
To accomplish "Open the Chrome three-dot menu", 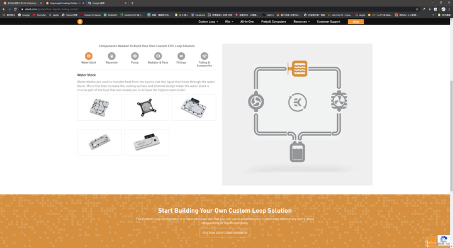I will (449, 9).
